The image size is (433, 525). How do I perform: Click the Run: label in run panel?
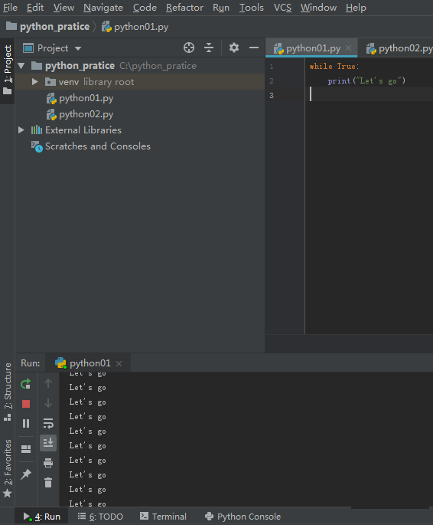tap(31, 363)
